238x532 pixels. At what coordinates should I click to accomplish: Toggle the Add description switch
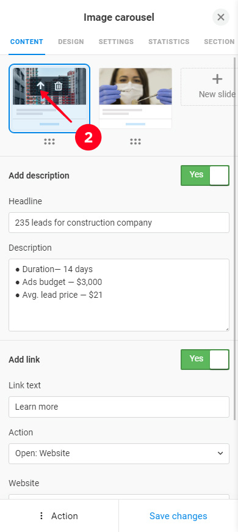(205, 175)
